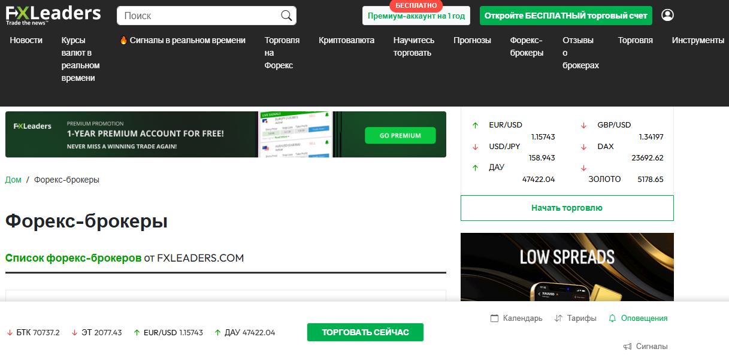Click the arrows icon next to Тарифы

pyautogui.click(x=558, y=318)
